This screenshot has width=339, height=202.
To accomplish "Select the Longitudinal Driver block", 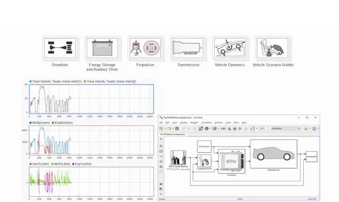I will point(204,161).
